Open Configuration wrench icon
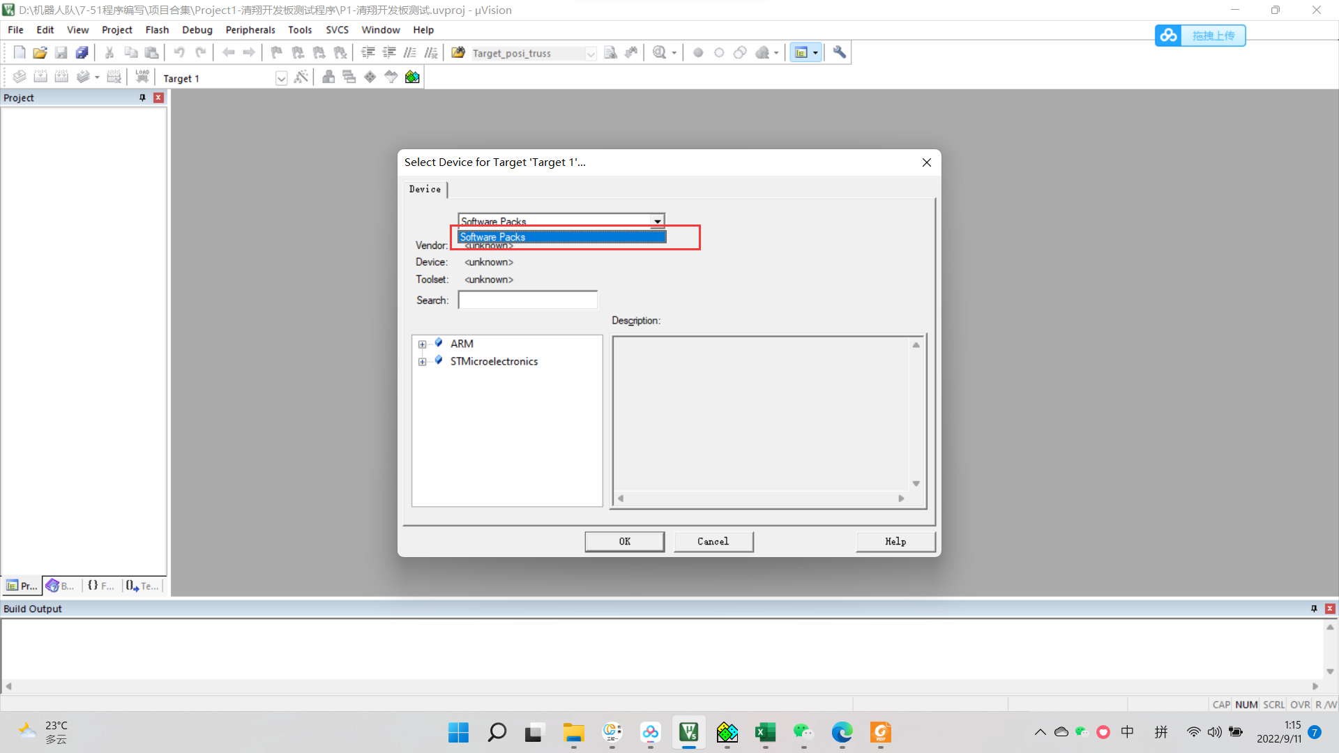This screenshot has width=1339, height=753. click(x=840, y=52)
